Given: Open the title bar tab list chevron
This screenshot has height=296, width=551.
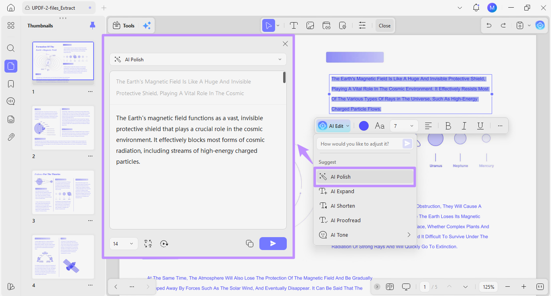Looking at the screenshot, I should [460, 8].
